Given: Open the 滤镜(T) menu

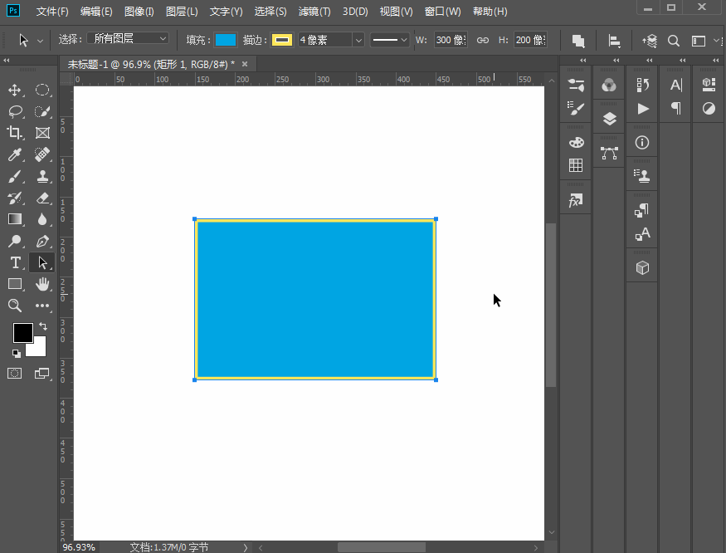Looking at the screenshot, I should pos(314,12).
